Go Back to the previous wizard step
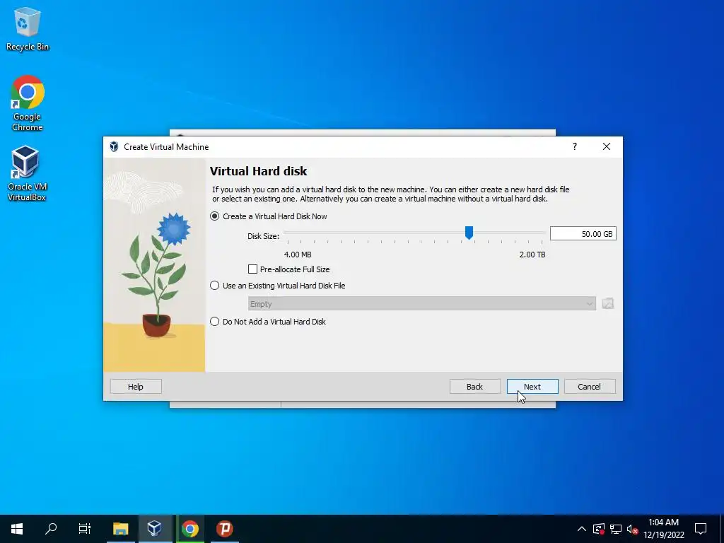Viewport: 724px width, 543px height. pos(474,387)
